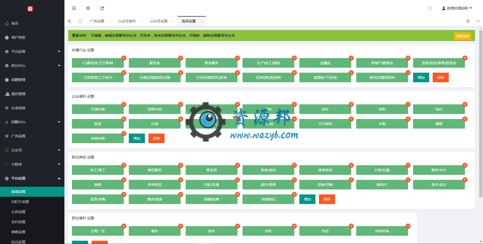Expand the 平台运营 sidebar menu
Image resolution: width=483 pixels, height=244 pixels.
tap(32, 52)
